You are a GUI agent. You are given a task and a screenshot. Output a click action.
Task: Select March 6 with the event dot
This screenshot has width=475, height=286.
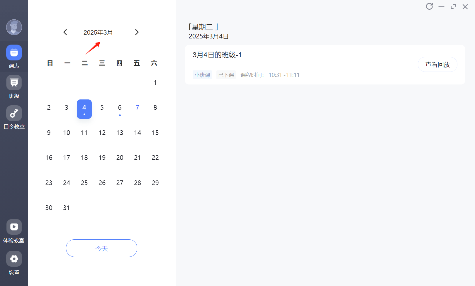coord(120,107)
